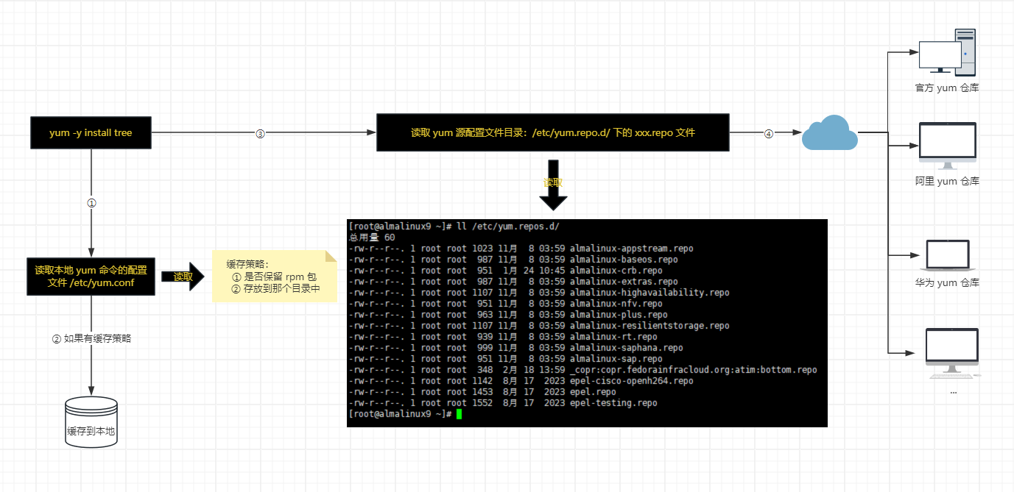This screenshot has height=492, width=1014.
Task: Click the terminal screenshot listing repo files
Action: (x=587, y=323)
